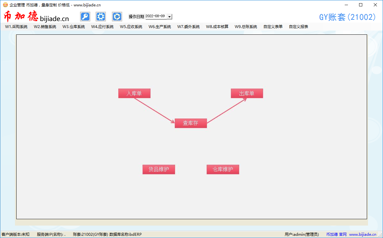Expand the 操作日期 date dropdown
Viewport: 383px width, 238px height.
pyautogui.click(x=169, y=16)
